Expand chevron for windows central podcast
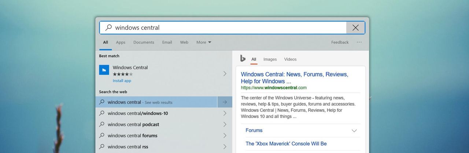The image size is (469, 153). (225, 125)
